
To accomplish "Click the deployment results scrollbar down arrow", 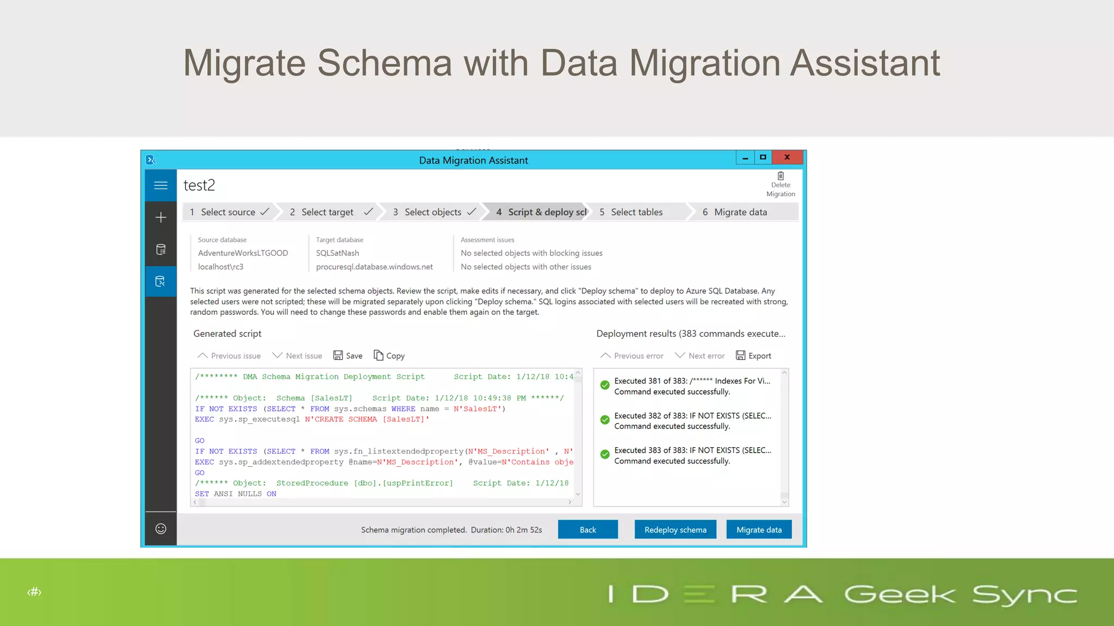I will click(784, 502).
